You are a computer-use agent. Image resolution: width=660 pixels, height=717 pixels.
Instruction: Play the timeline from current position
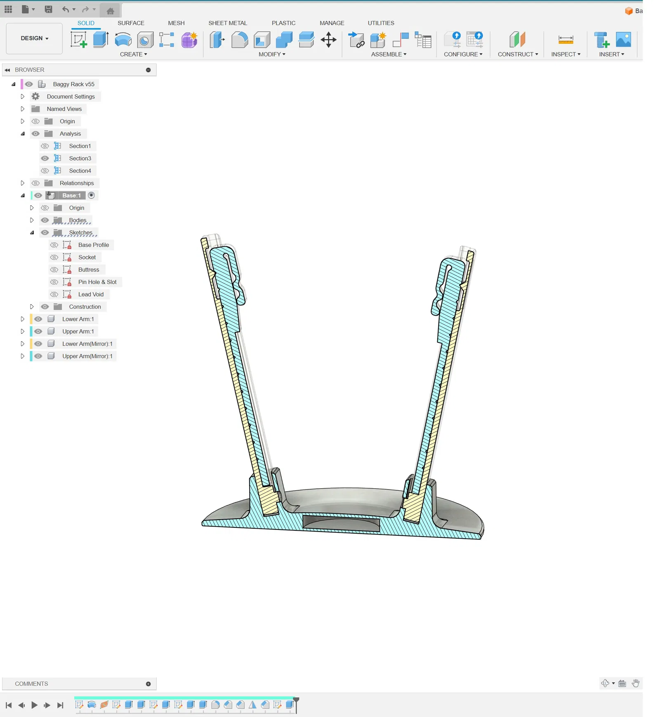pyautogui.click(x=35, y=705)
